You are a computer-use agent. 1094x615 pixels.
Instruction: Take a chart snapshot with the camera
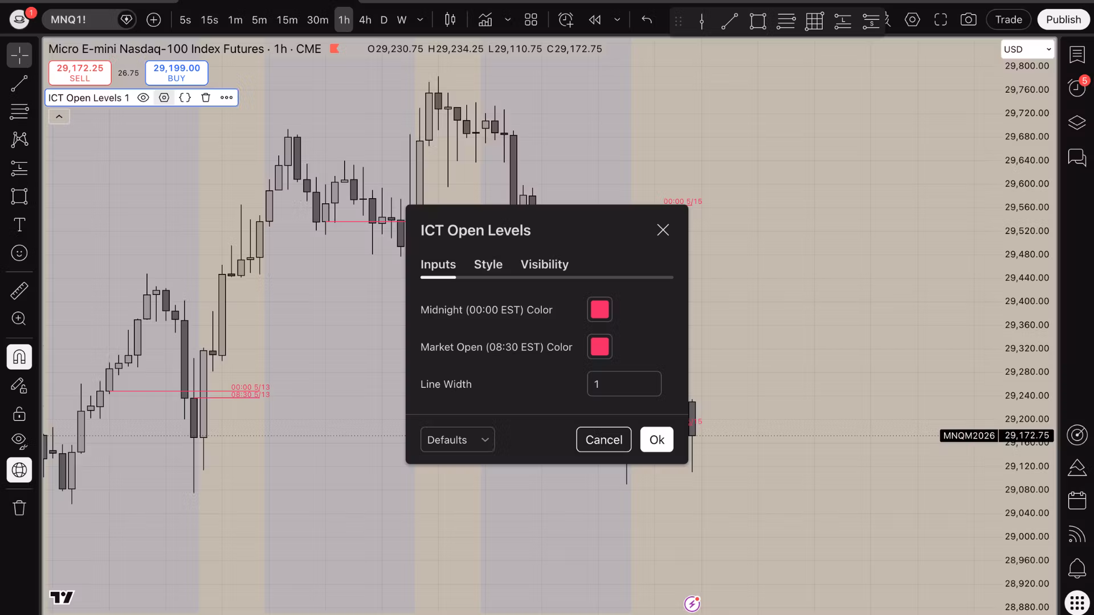point(969,20)
